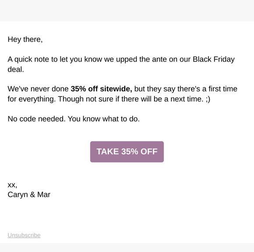Click "Though not sure if there will be" text

coord(110,99)
